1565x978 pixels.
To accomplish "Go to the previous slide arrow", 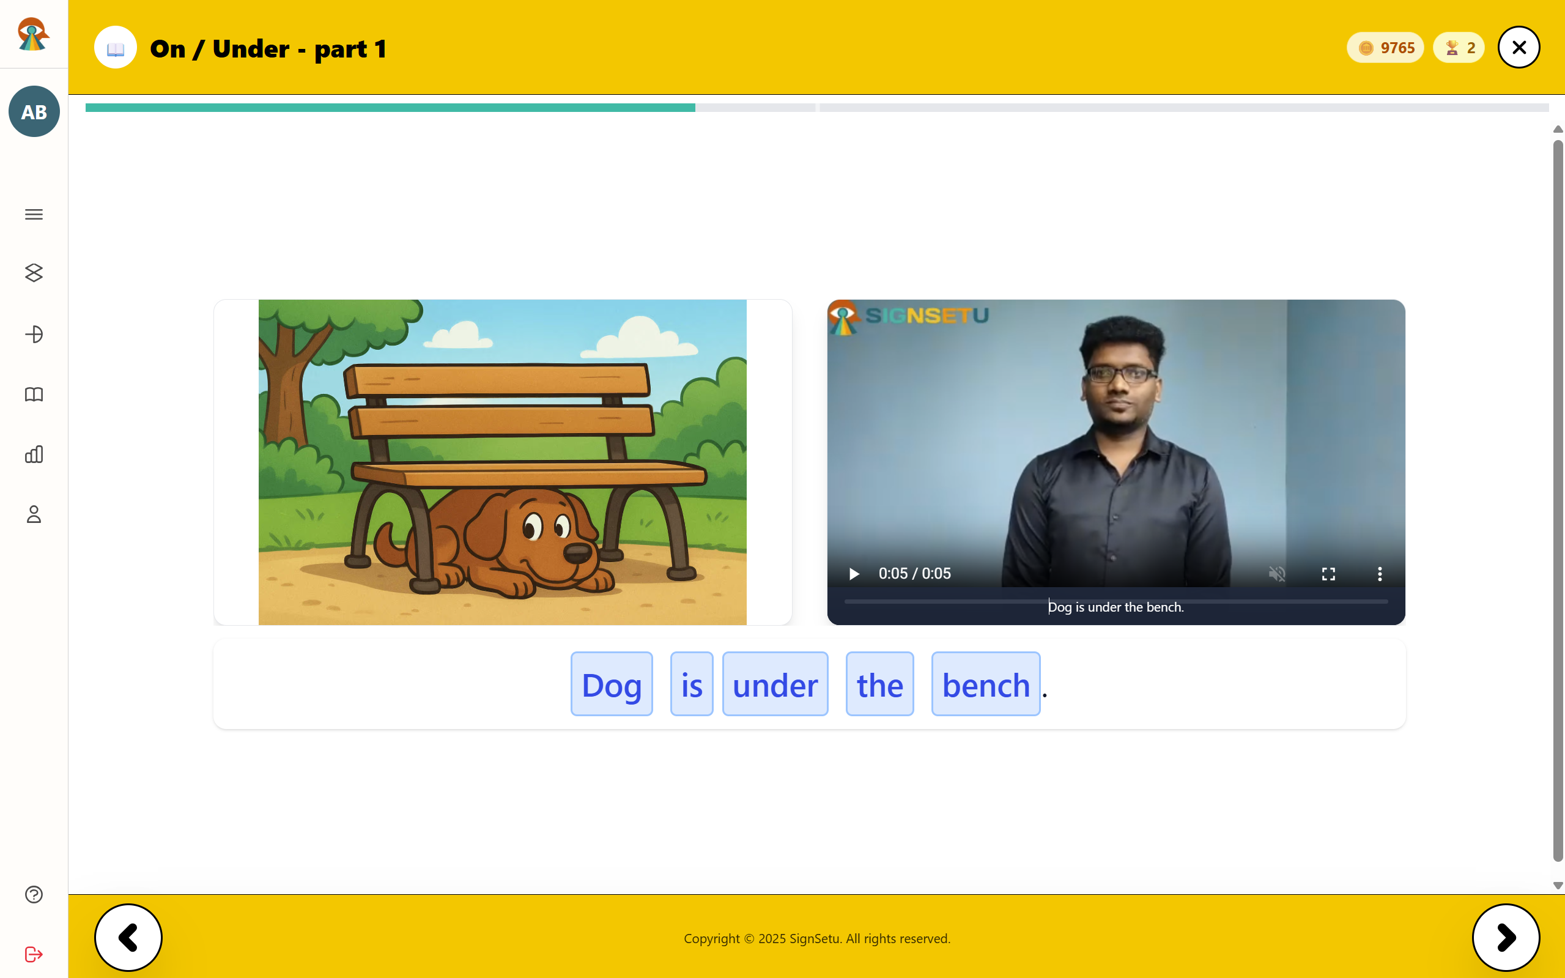I will (128, 937).
